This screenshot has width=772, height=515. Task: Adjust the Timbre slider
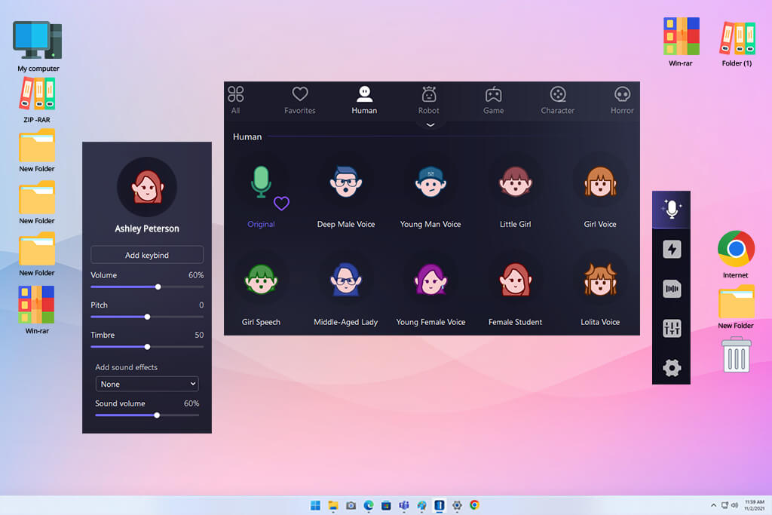(147, 347)
